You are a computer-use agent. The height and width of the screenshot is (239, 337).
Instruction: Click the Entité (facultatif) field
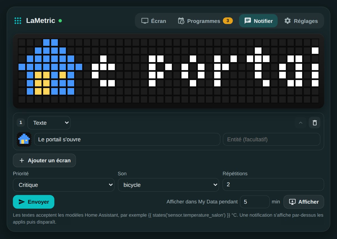(x=271, y=140)
